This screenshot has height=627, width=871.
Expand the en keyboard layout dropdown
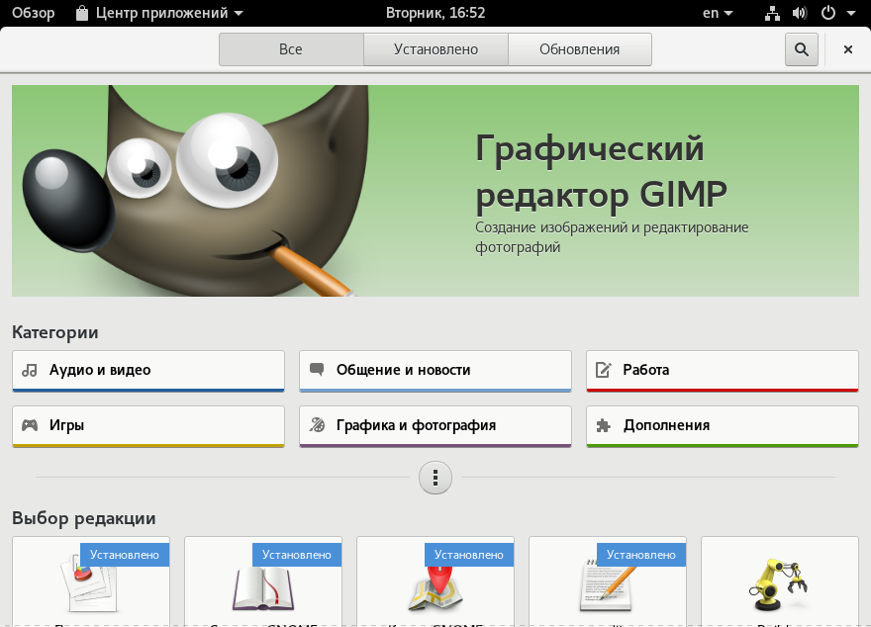coord(718,13)
